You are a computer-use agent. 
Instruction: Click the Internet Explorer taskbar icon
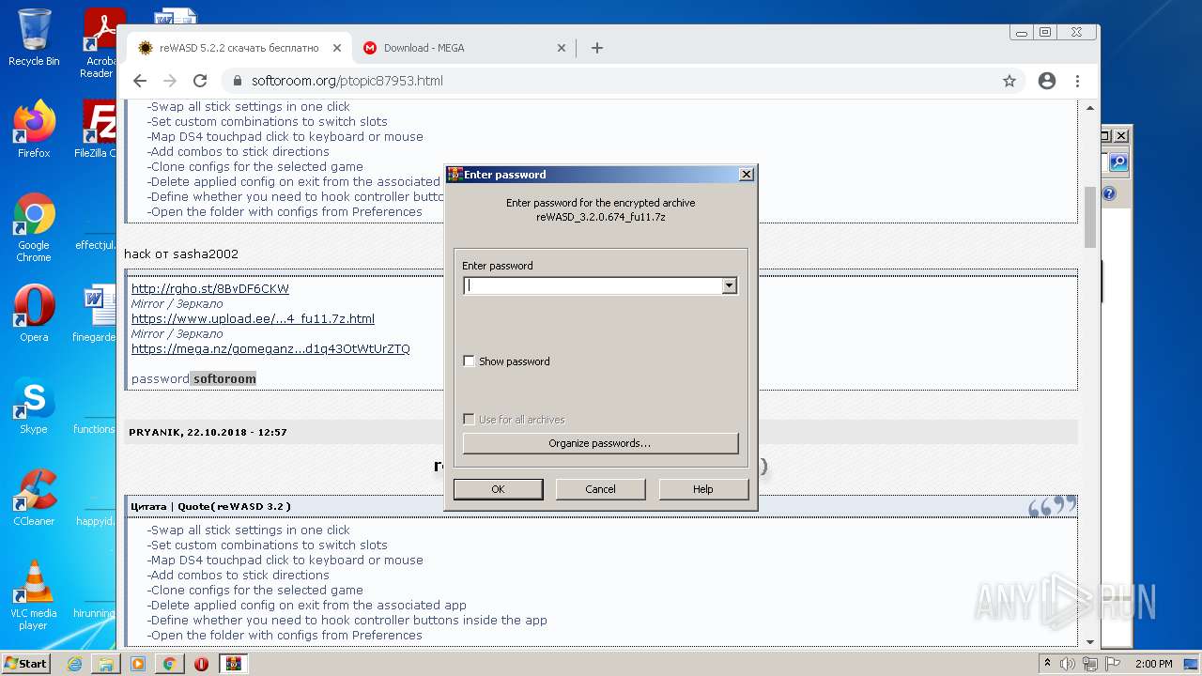[x=74, y=664]
